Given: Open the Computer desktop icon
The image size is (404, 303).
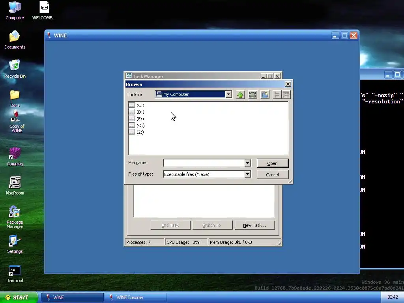Looking at the screenshot, I should click(x=15, y=11).
